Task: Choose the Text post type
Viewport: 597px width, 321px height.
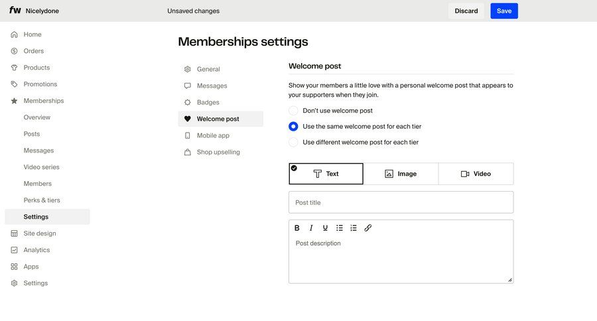Action: click(326, 174)
